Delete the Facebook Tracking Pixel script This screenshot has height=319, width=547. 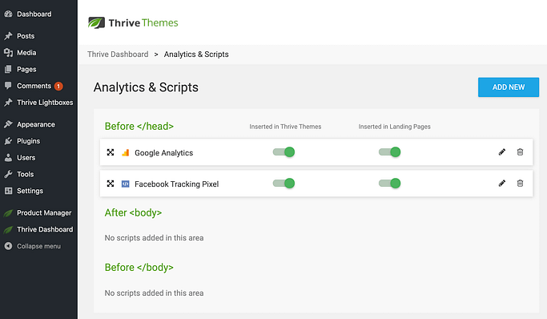click(520, 184)
